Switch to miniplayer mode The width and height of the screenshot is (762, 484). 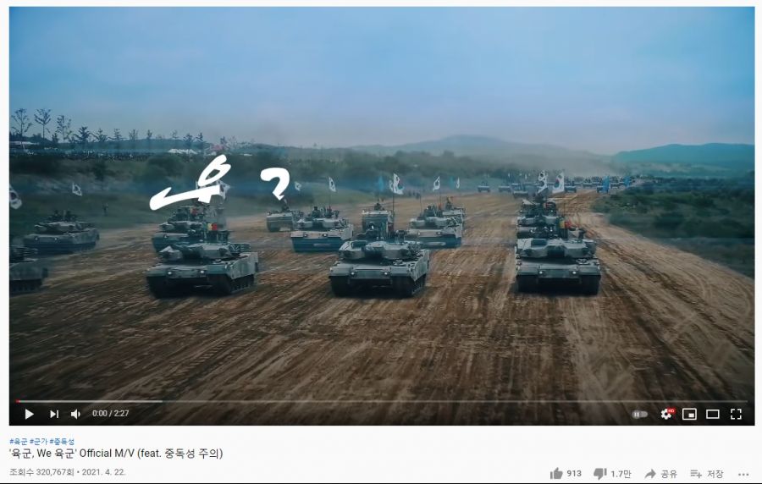(689, 414)
